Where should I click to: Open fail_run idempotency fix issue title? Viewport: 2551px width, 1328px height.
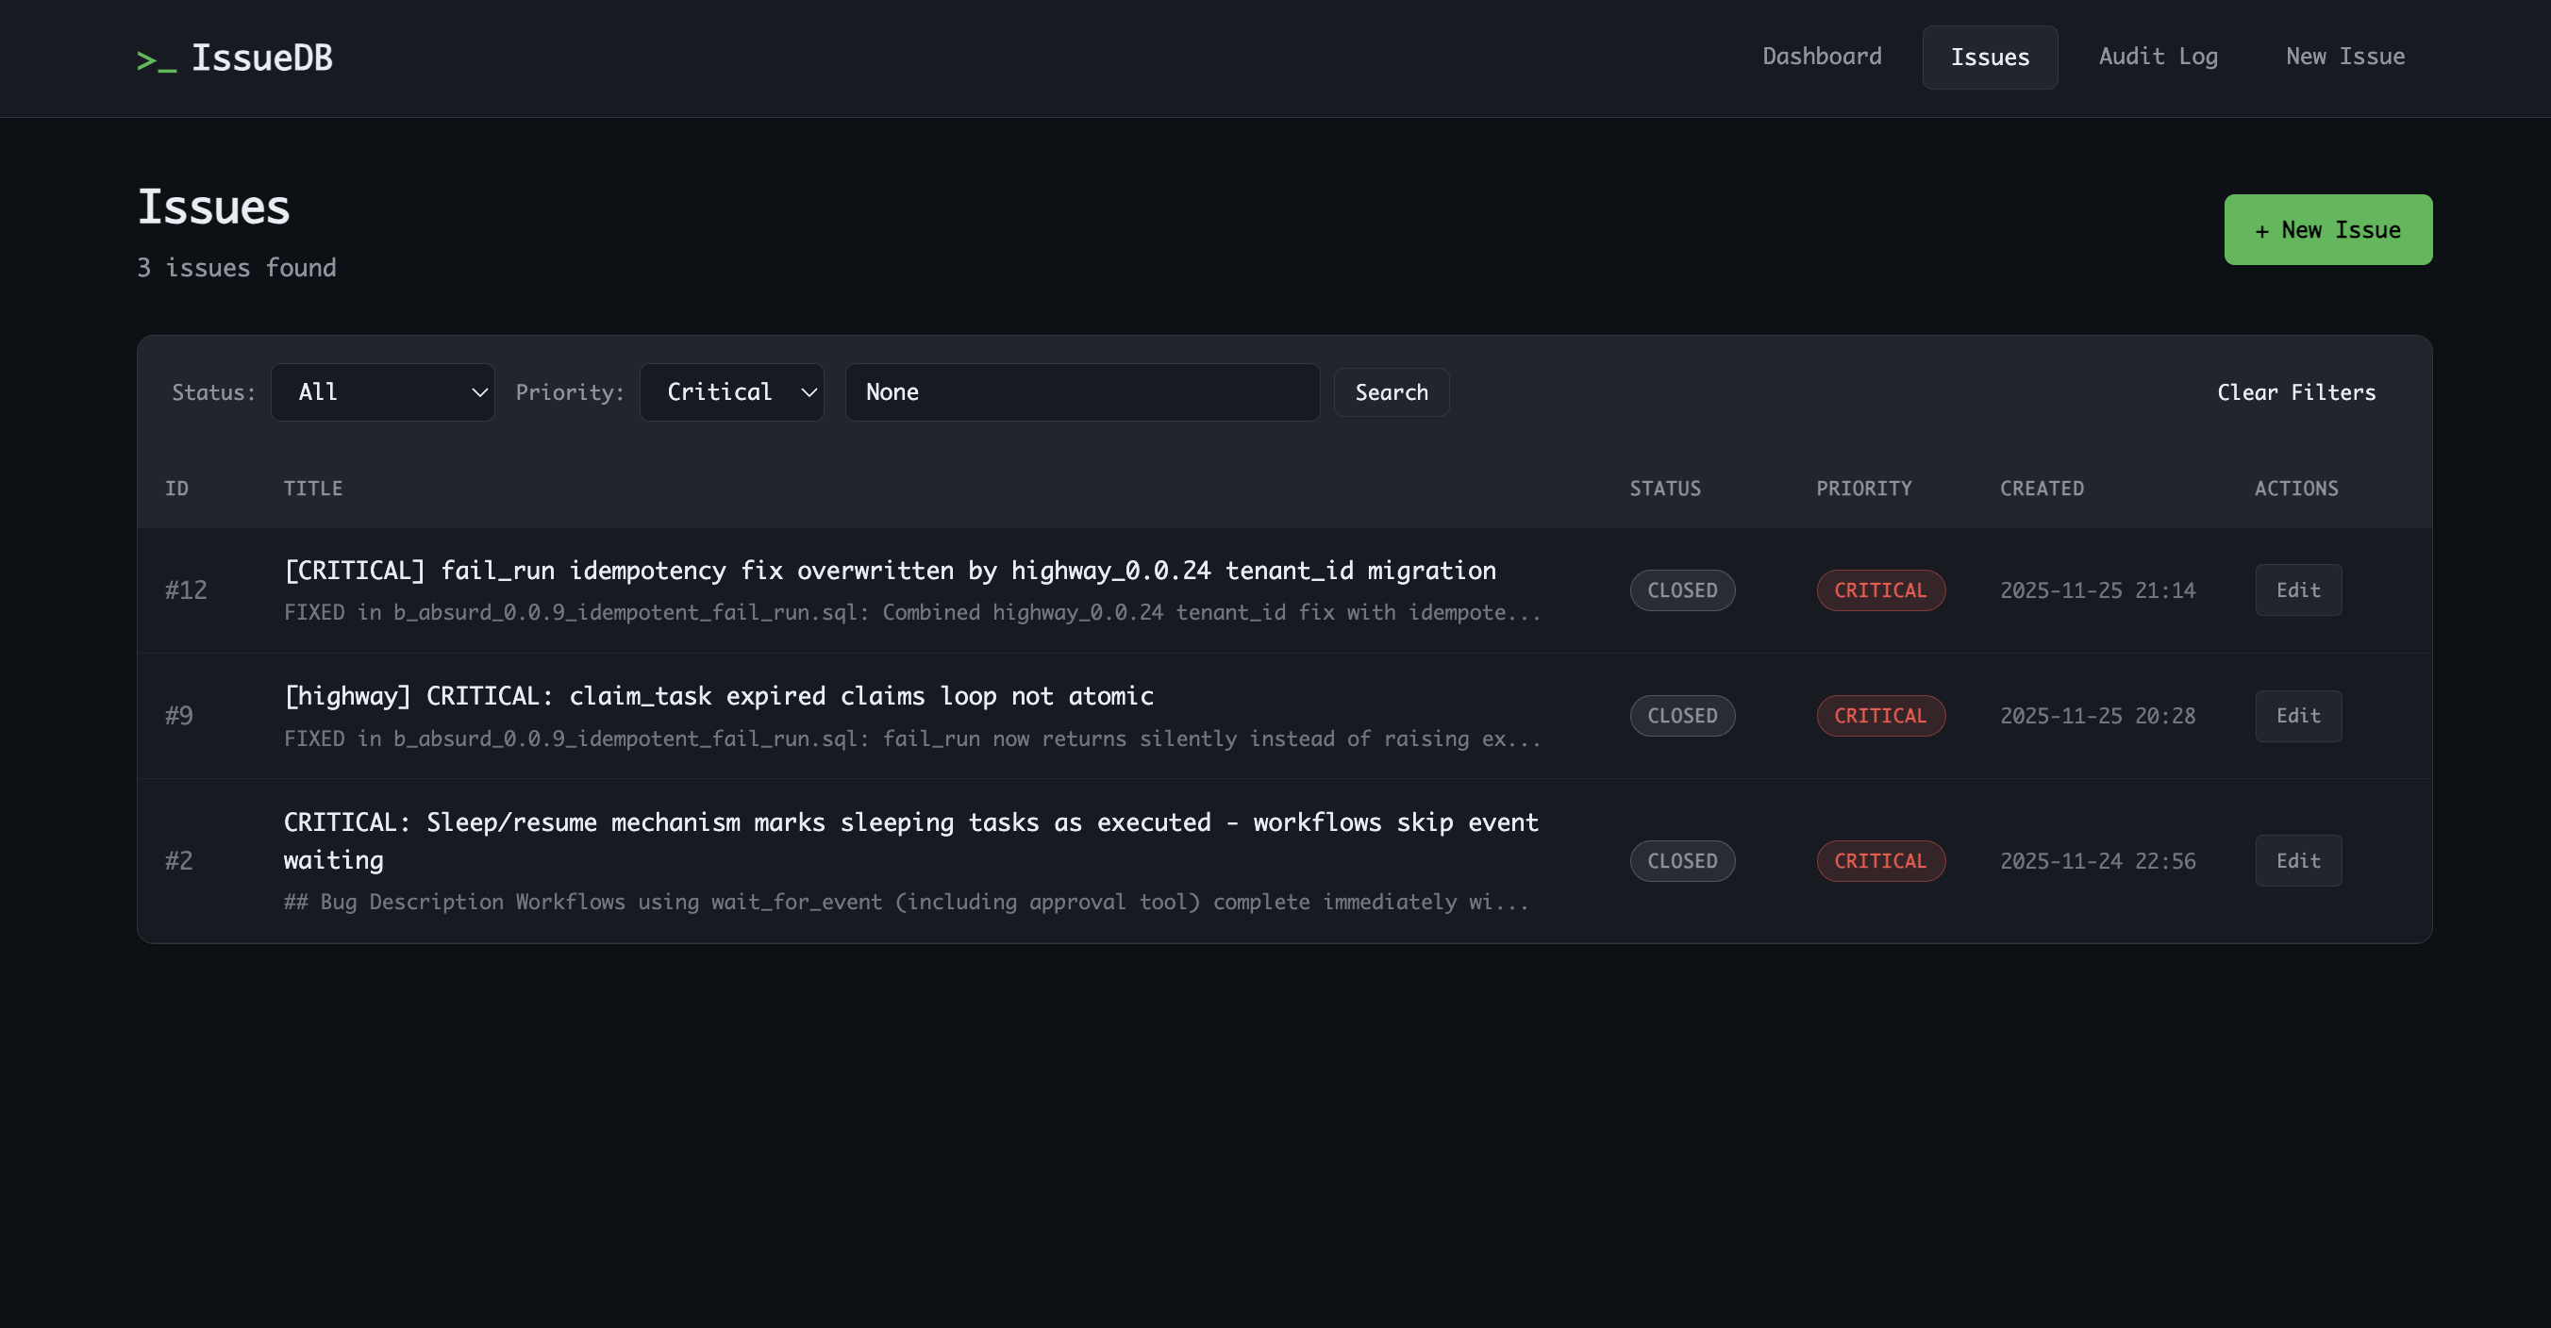[x=889, y=571]
